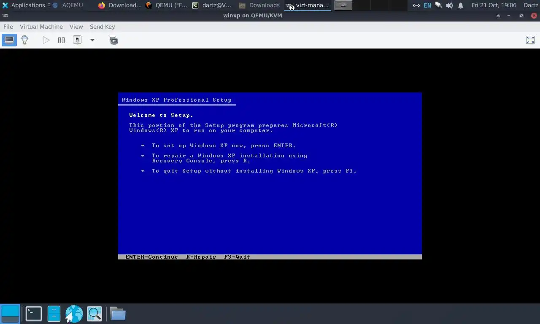The height and width of the screenshot is (324, 540).
Task: Shut down the virtual machine button
Action: [x=77, y=40]
